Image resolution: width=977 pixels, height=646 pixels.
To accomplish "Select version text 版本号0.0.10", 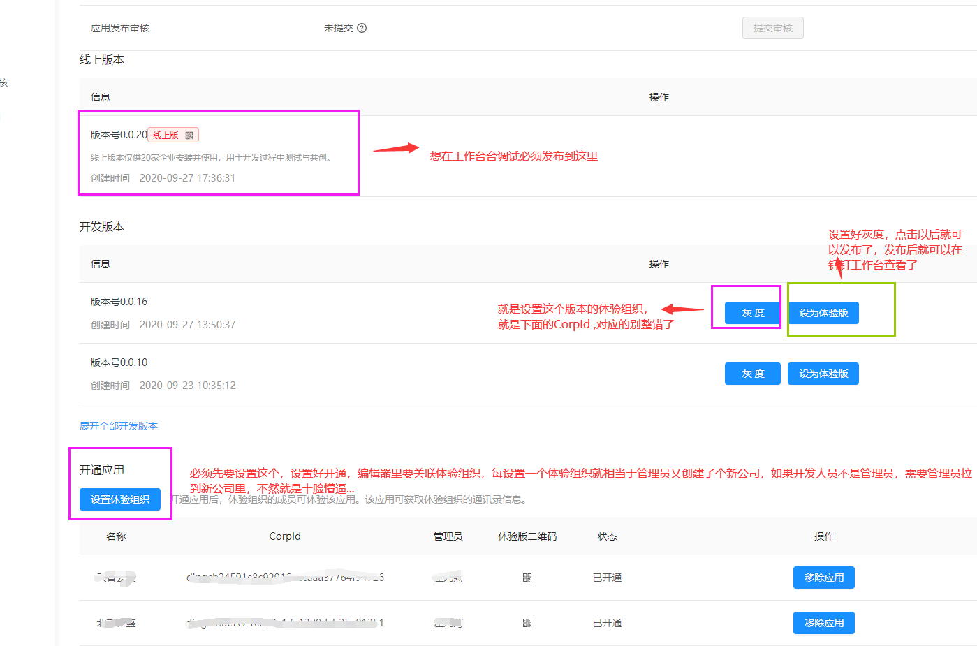I will tap(119, 362).
